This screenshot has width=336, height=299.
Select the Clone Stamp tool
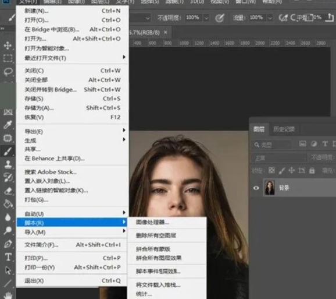pos(8,164)
